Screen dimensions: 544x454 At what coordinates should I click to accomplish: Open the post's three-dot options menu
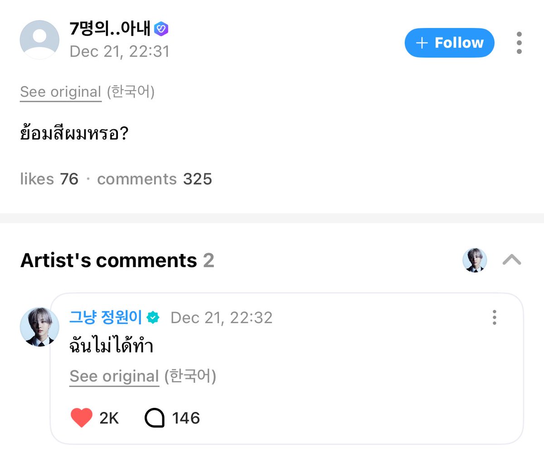point(519,43)
